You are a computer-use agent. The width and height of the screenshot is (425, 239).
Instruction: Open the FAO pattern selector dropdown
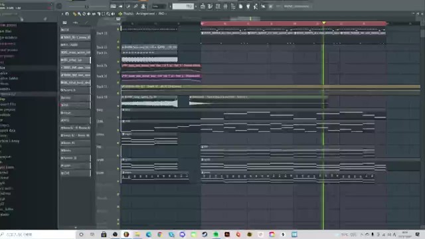(x=183, y=6)
